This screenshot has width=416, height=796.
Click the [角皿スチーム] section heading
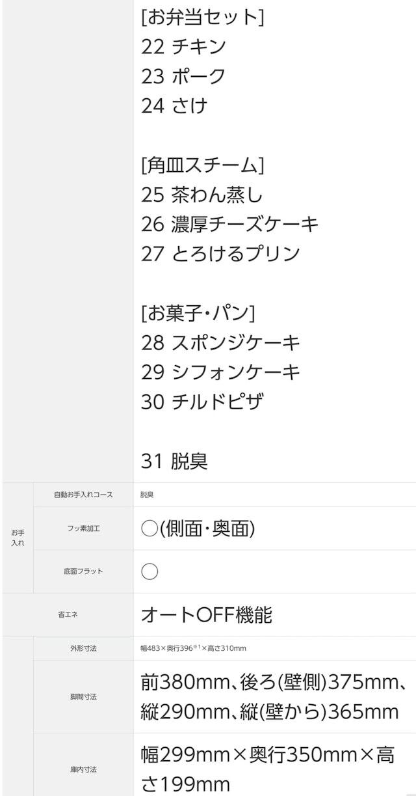click(x=202, y=165)
